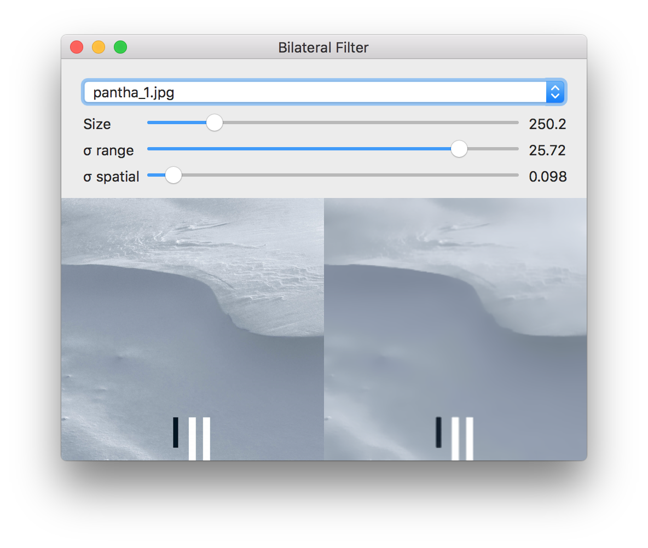This screenshot has height=548, width=648.
Task: Minimize window with the yellow button
Action: pyautogui.click(x=99, y=47)
